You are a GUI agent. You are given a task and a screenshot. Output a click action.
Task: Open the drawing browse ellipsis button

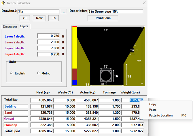pyautogui.click(x=64, y=12)
